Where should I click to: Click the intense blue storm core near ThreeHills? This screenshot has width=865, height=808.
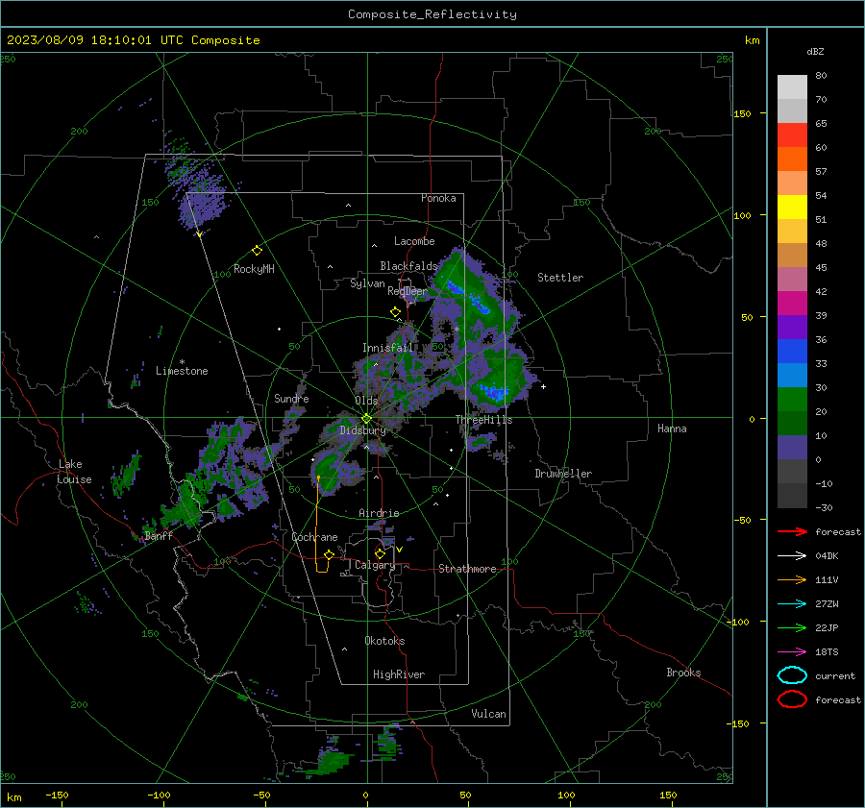tap(495, 393)
